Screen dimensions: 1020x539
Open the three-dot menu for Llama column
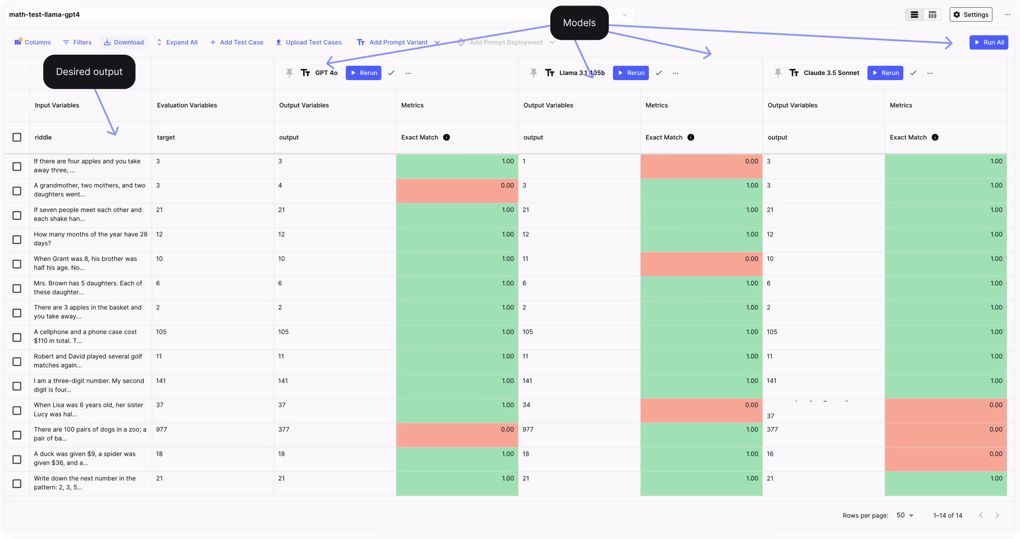click(x=675, y=73)
